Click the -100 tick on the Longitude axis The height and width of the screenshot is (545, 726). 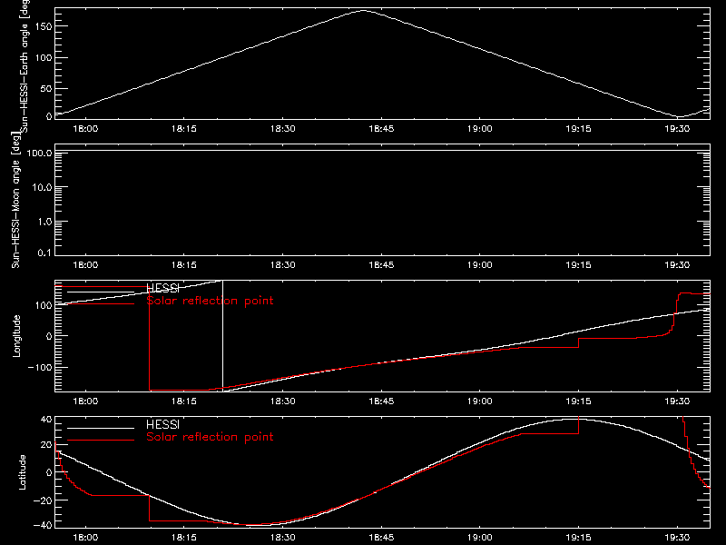click(x=39, y=367)
